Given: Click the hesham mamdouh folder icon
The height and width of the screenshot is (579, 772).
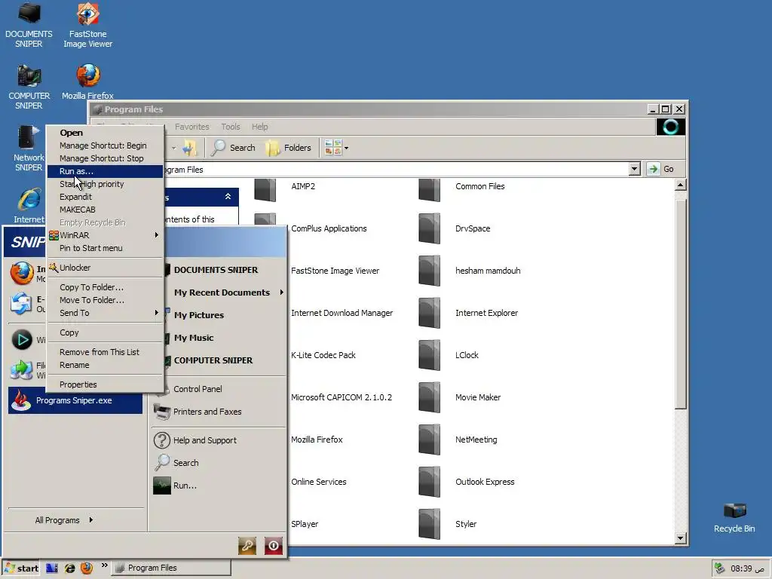Looking at the screenshot, I should (429, 271).
